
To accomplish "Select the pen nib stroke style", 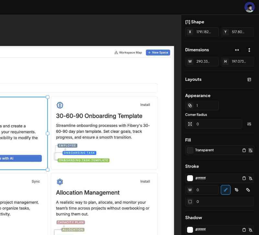I will [x=237, y=190].
